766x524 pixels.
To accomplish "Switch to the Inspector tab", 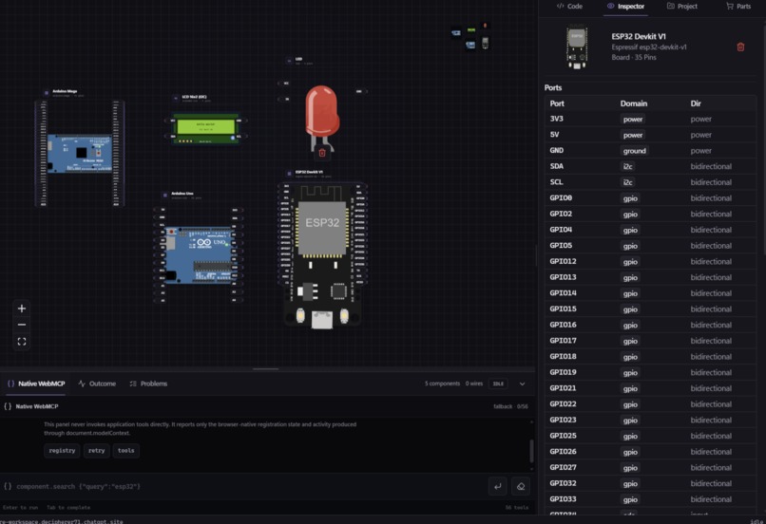I will click(625, 7).
